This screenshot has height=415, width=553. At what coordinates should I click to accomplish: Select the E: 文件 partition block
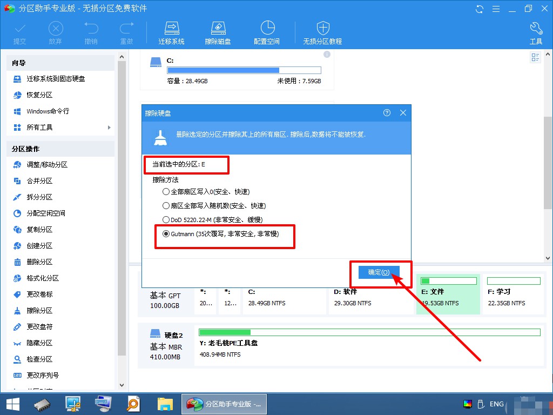point(448,294)
